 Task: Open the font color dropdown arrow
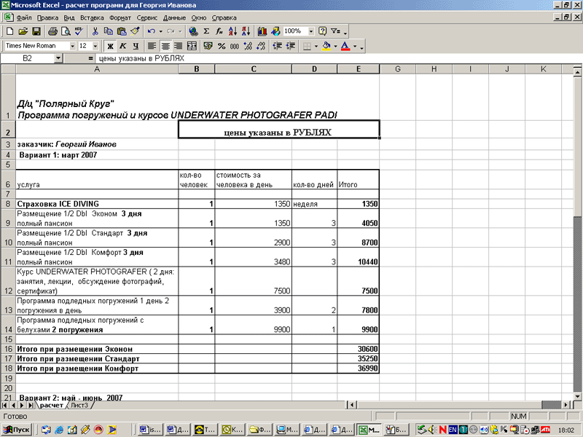click(x=355, y=46)
